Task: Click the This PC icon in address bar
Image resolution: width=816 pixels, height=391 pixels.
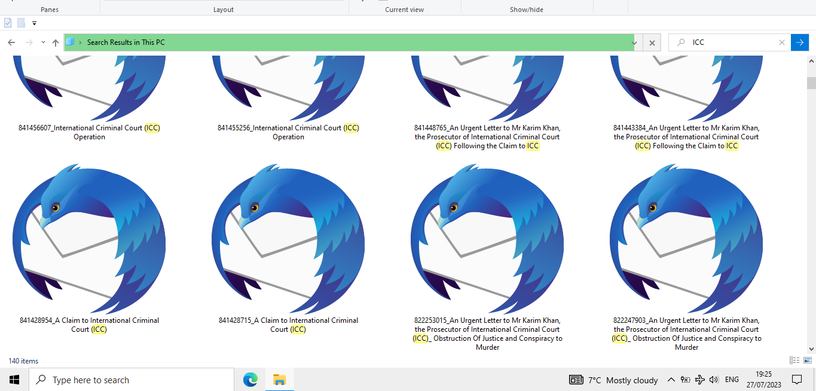Action: 70,42
